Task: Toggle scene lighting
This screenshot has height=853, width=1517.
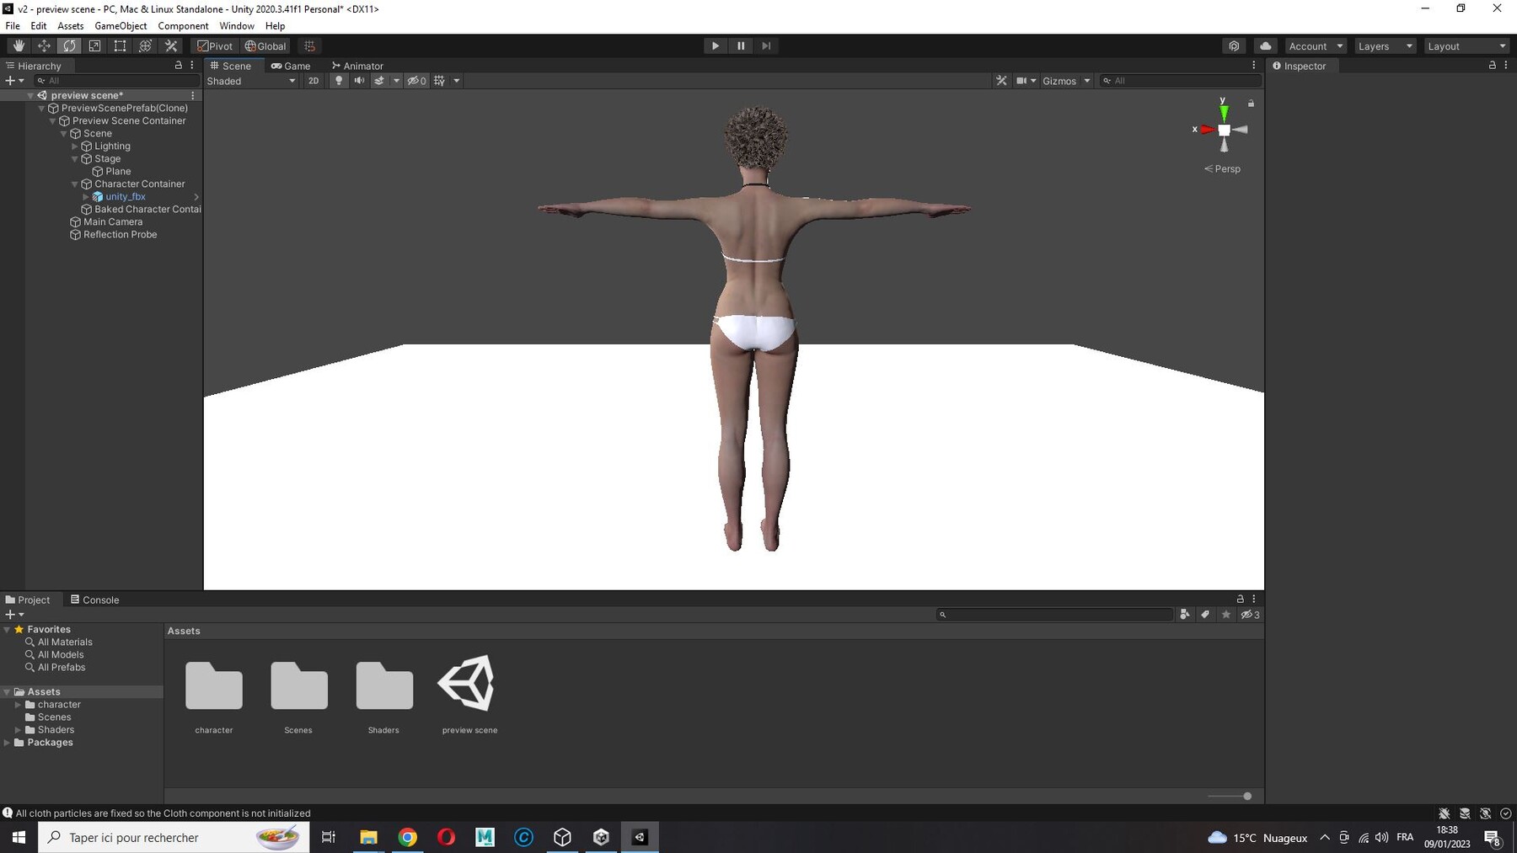Action: [x=339, y=81]
